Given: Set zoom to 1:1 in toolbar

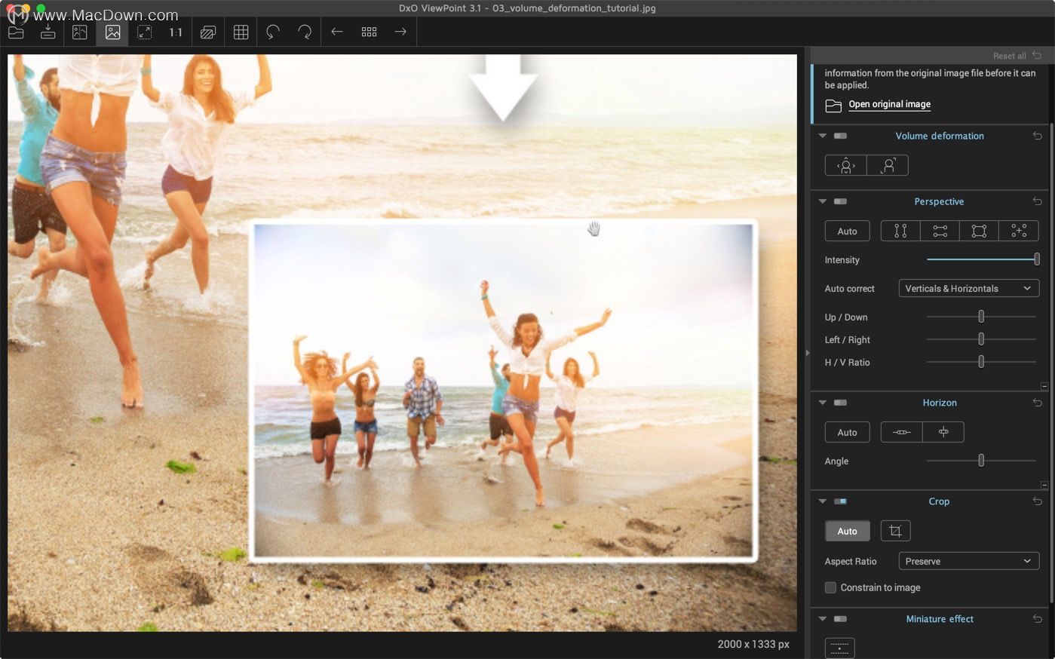Looking at the screenshot, I should click(176, 32).
